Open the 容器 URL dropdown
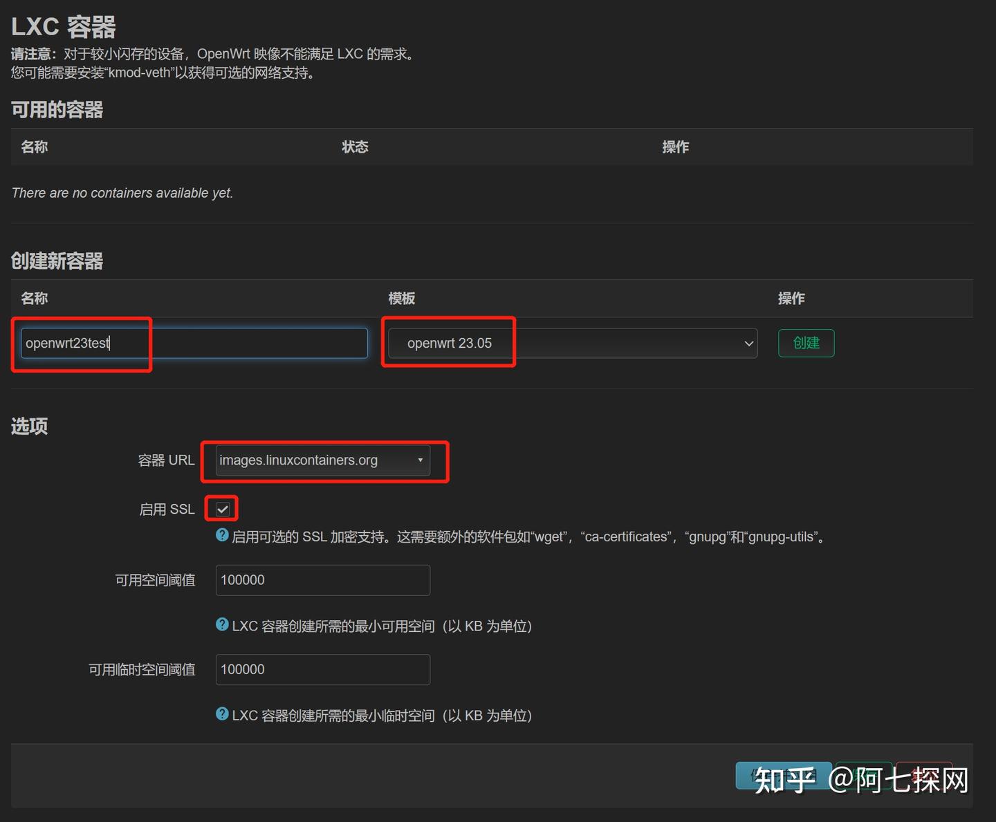This screenshot has width=996, height=822. tap(322, 460)
